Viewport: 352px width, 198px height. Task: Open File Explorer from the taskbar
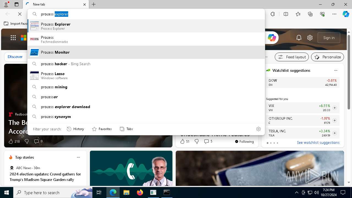click(126, 193)
